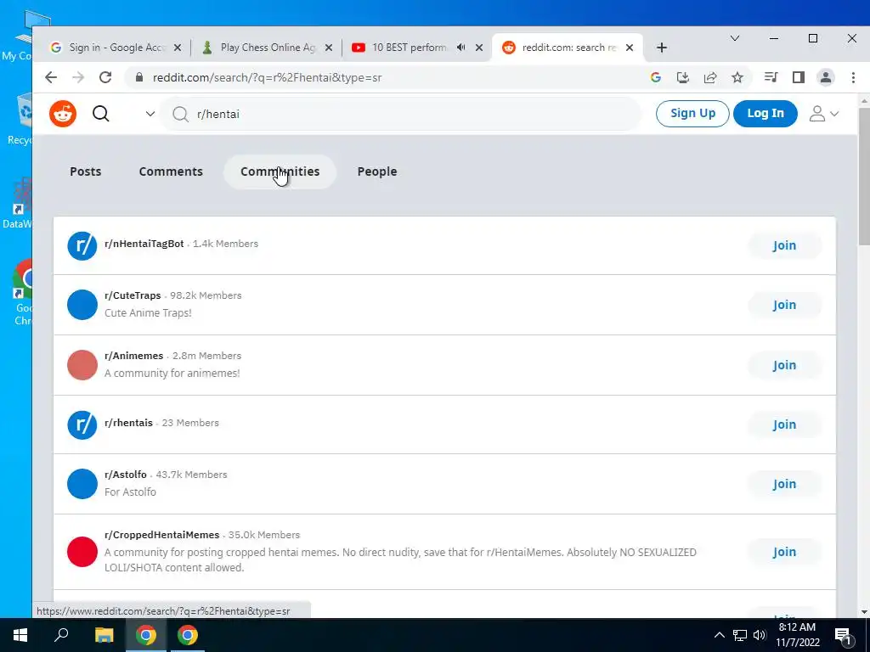Open the magnifier search icon beside Reddit logo
Viewport: 870px width, 652px height.
[x=101, y=114]
